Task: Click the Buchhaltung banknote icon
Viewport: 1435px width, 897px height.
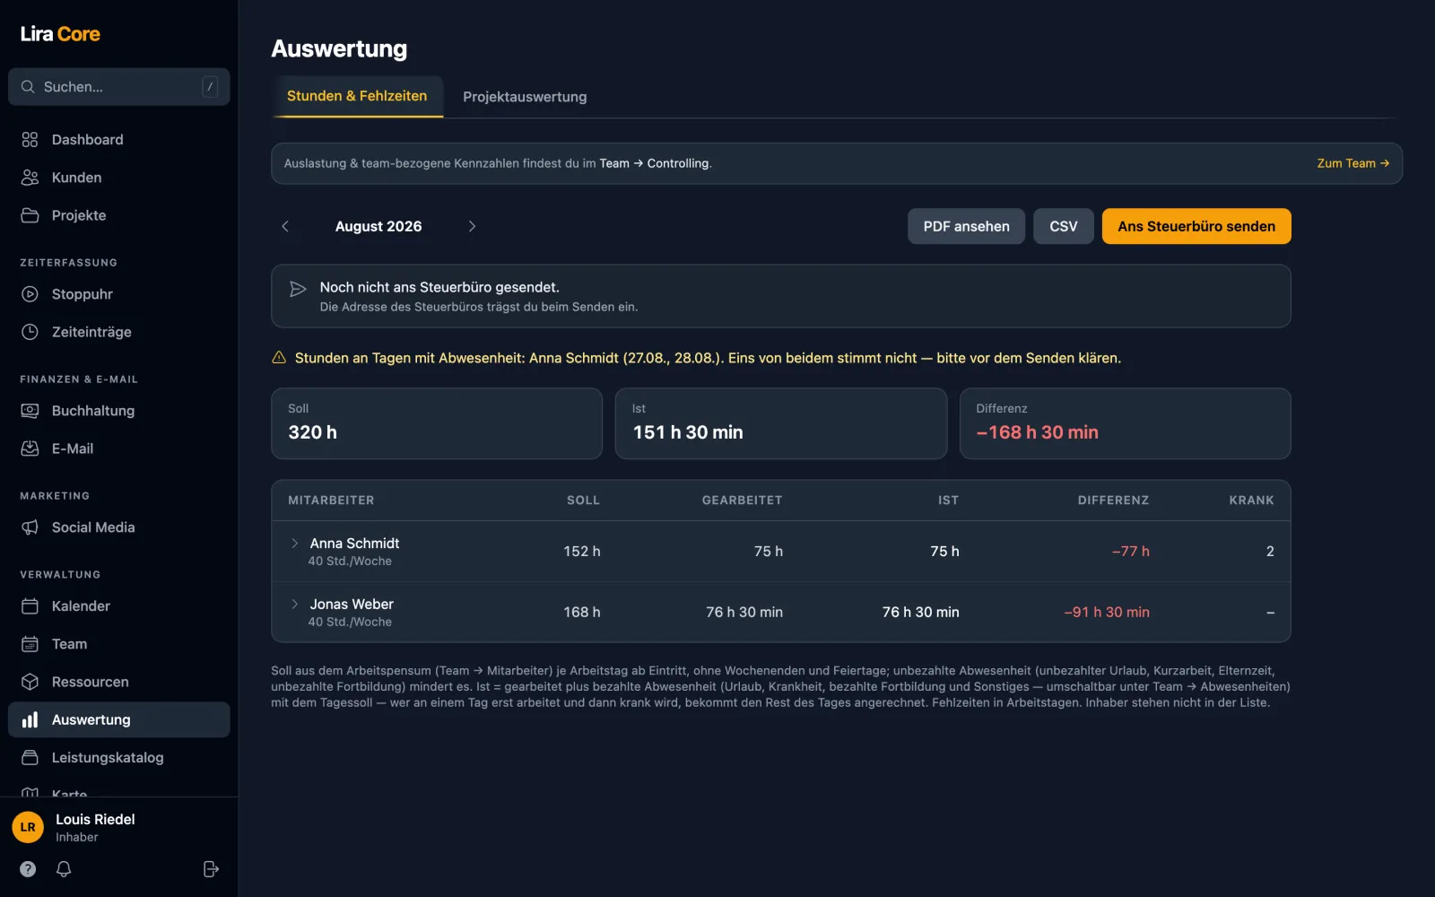Action: [x=30, y=411]
